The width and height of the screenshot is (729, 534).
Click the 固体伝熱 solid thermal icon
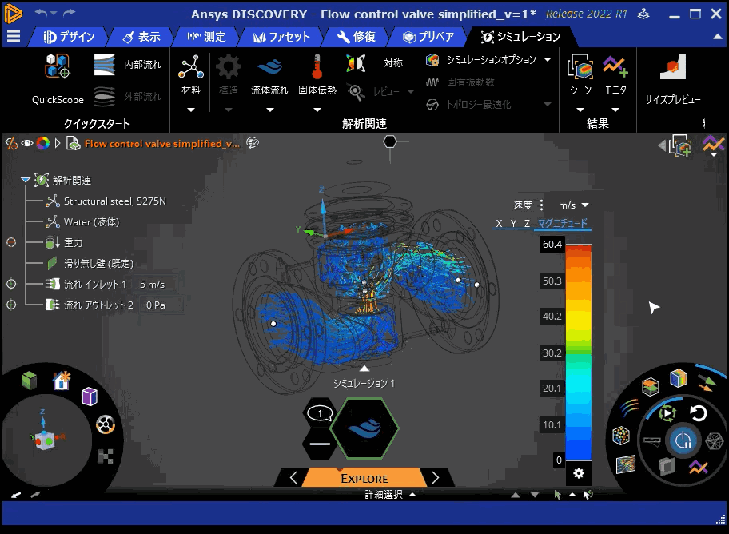317,67
